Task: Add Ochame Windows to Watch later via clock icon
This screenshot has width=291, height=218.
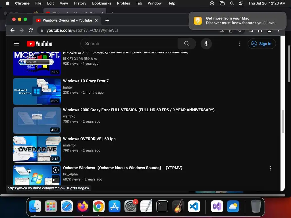Action: (x=55, y=170)
